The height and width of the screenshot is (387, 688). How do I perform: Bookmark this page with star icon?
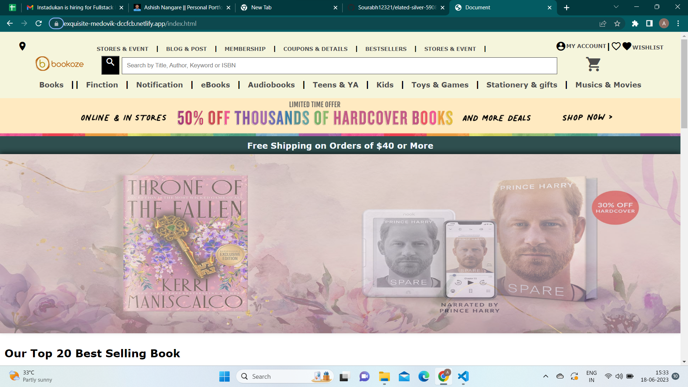pos(617,24)
